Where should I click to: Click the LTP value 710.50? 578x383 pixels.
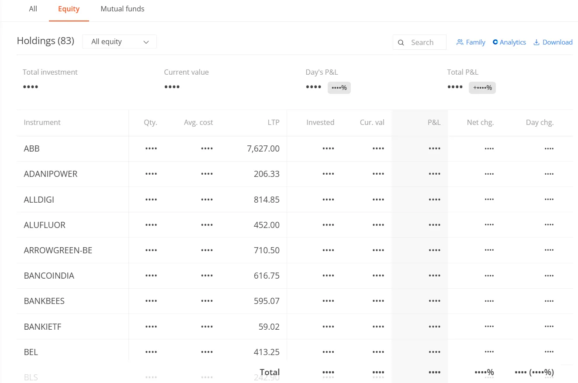pos(267,250)
